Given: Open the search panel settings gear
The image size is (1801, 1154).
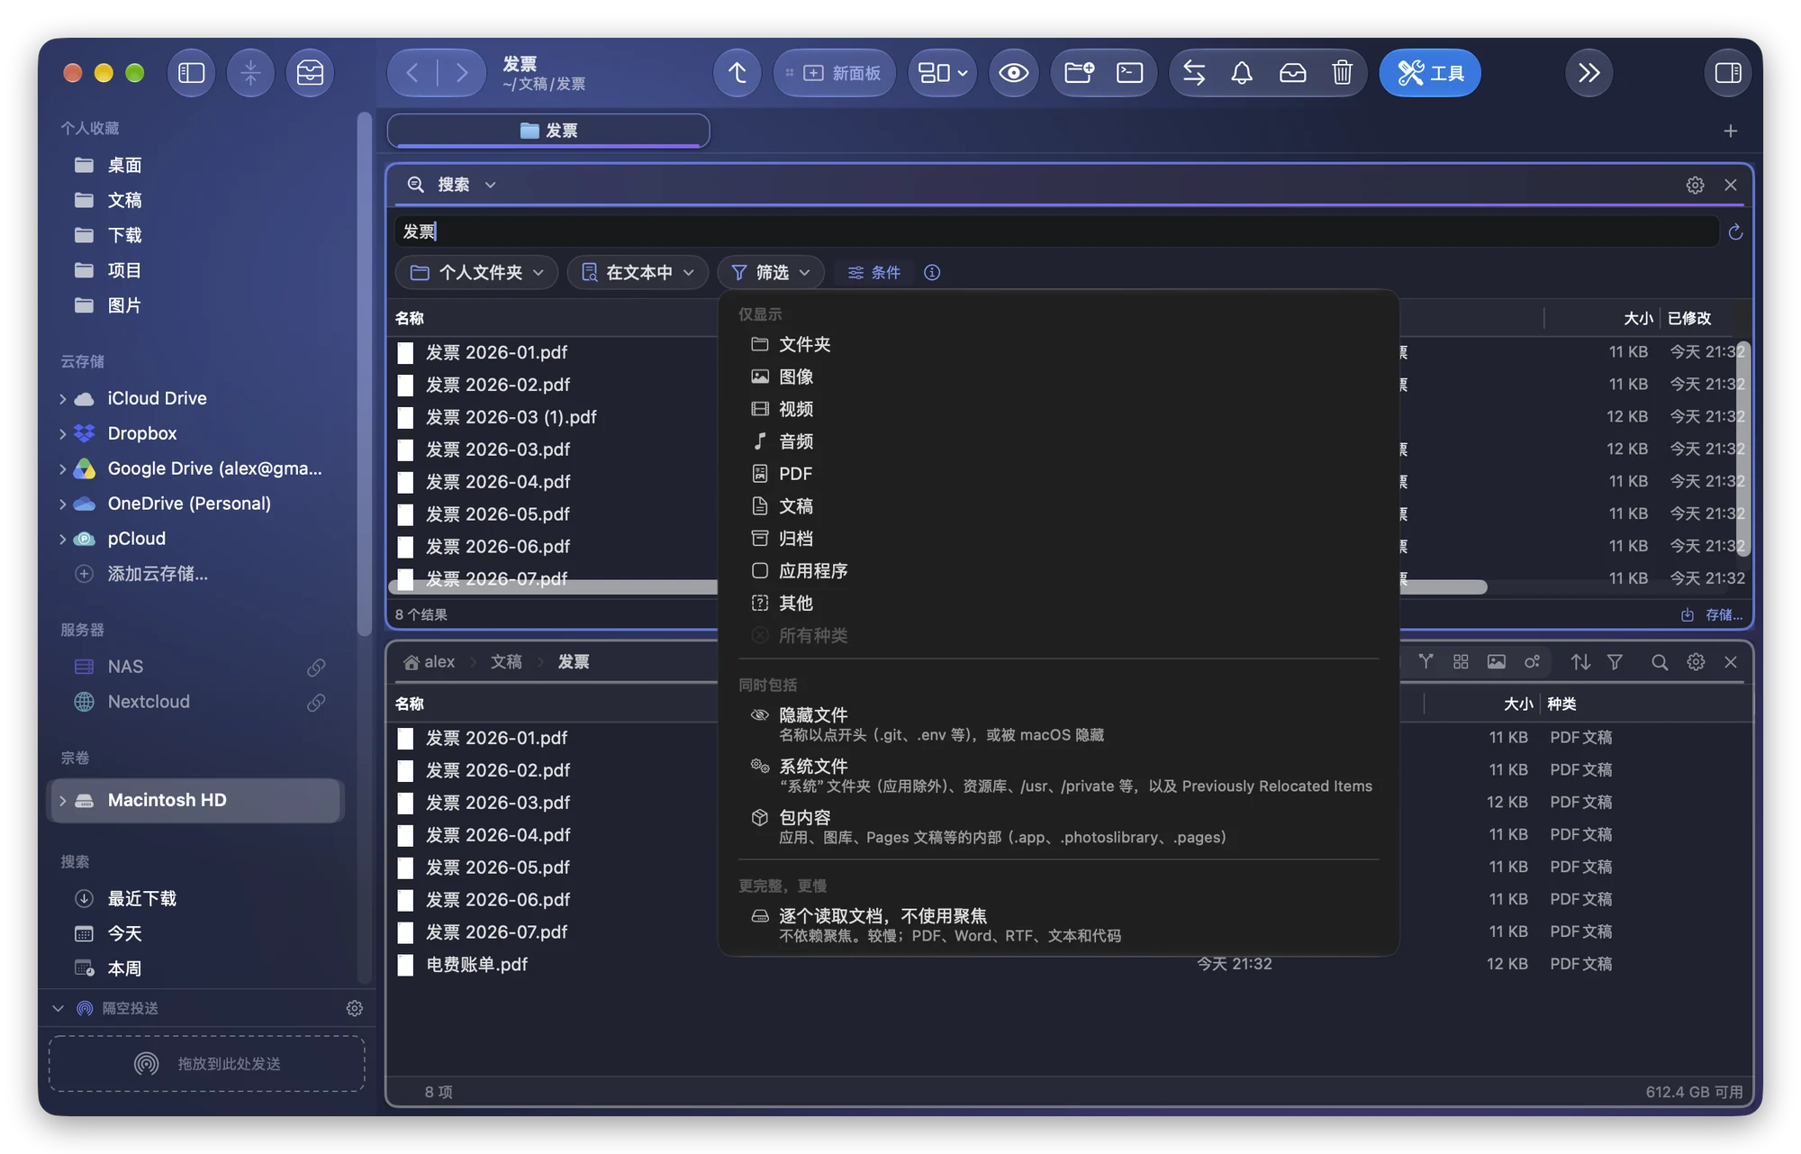Looking at the screenshot, I should tap(1695, 185).
